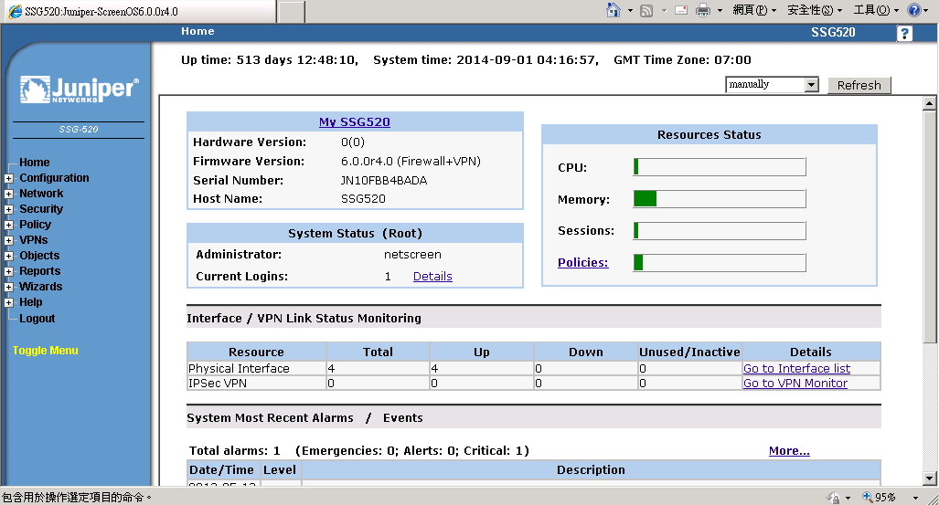Click the Print toolbar icon
The width and height of the screenshot is (939, 505).
tap(703, 10)
